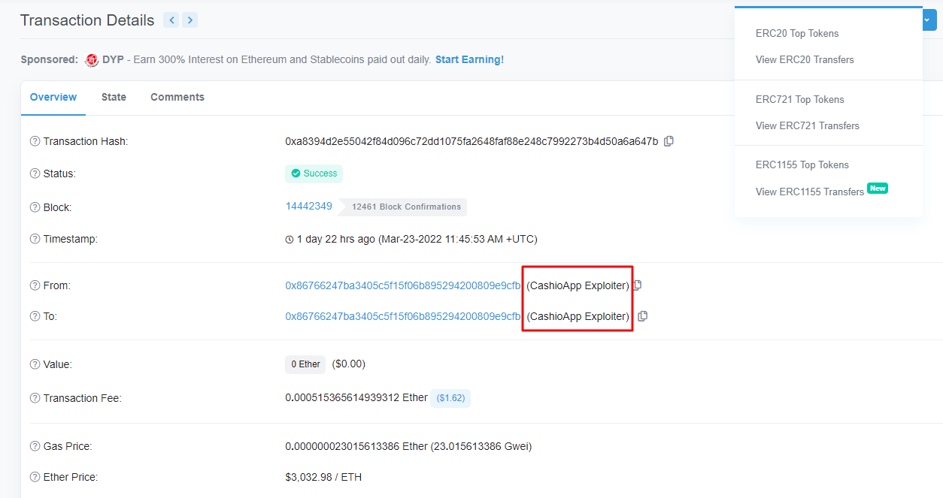This screenshot has width=943, height=498.
Task: Open the From address link
Action: coord(403,285)
